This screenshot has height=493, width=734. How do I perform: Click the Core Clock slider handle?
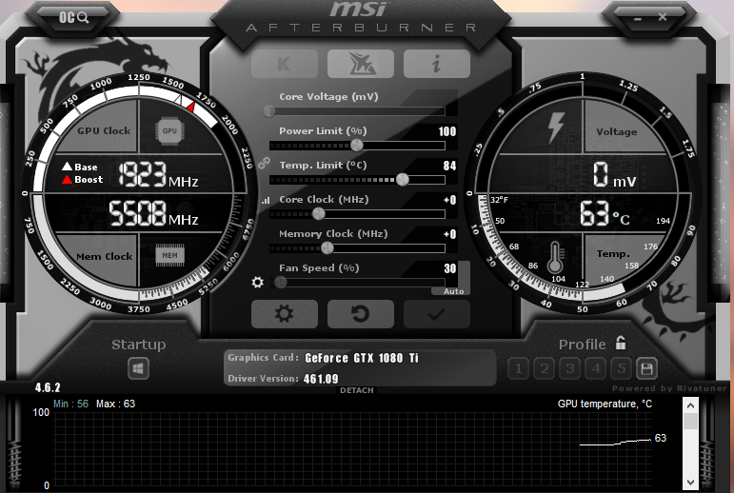click(x=319, y=213)
